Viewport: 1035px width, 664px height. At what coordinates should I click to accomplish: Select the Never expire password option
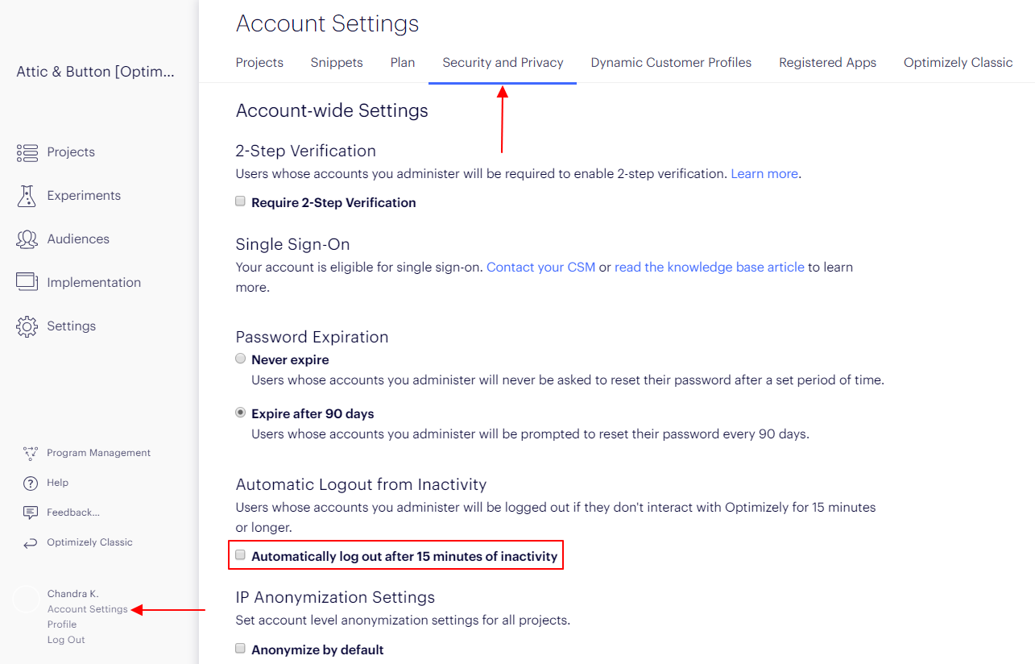coord(240,359)
